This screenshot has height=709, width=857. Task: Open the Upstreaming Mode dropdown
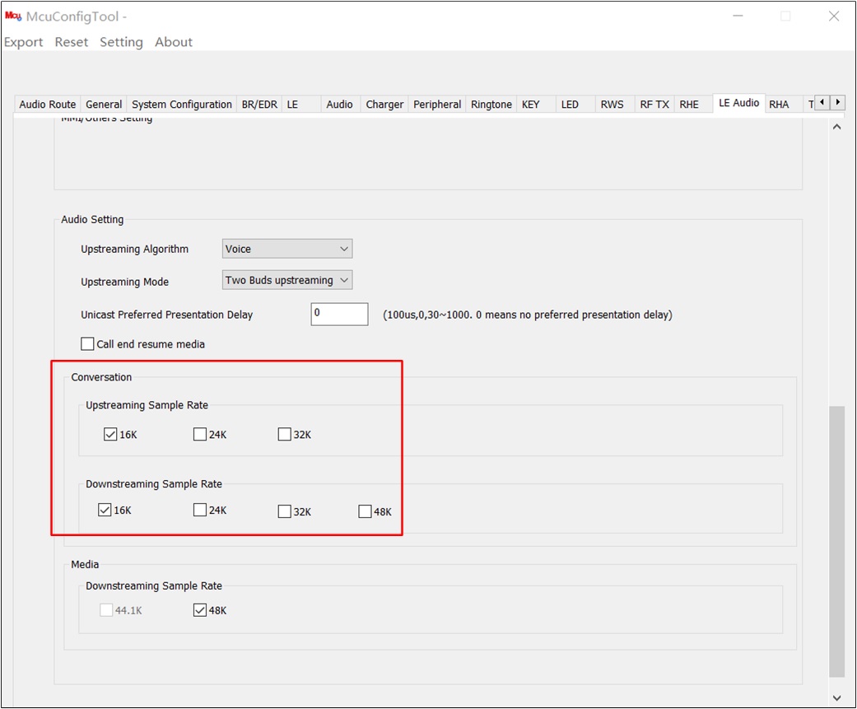pos(287,280)
